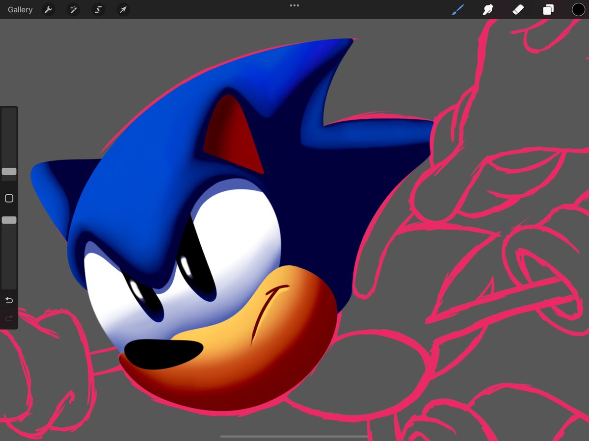The width and height of the screenshot is (589, 441).
Task: Click the brush size slider handle
Action: (9, 172)
